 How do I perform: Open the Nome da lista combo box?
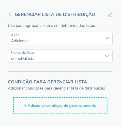tap(60, 56)
